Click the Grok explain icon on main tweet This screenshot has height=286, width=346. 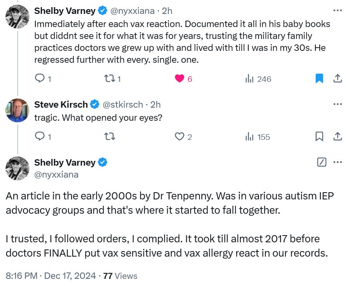(322, 162)
